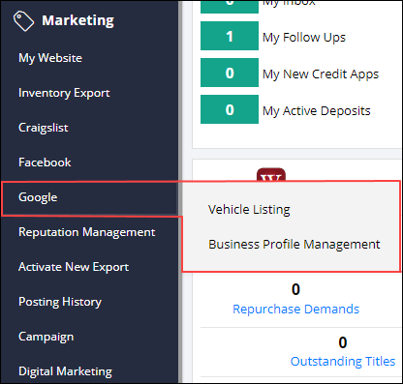Open Posting History

60,302
